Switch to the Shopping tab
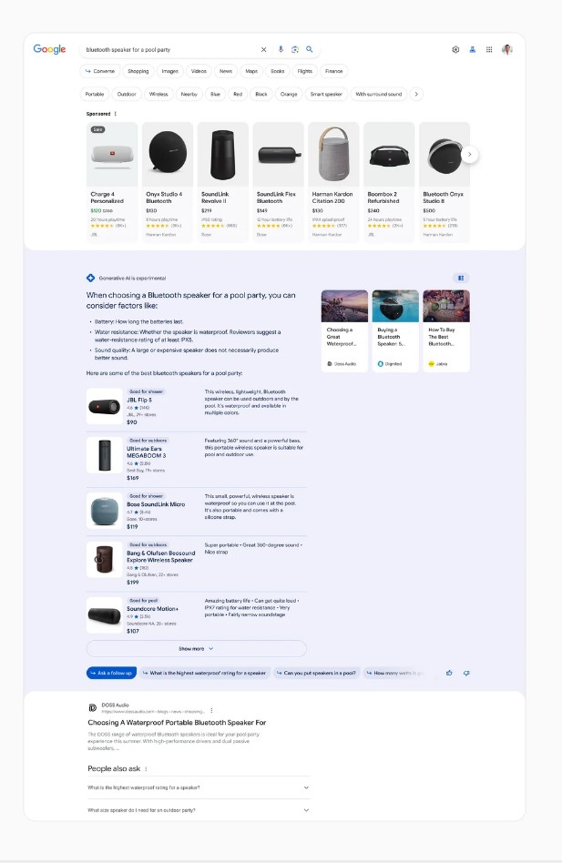Viewport: 562px width, 863px height. pos(138,71)
